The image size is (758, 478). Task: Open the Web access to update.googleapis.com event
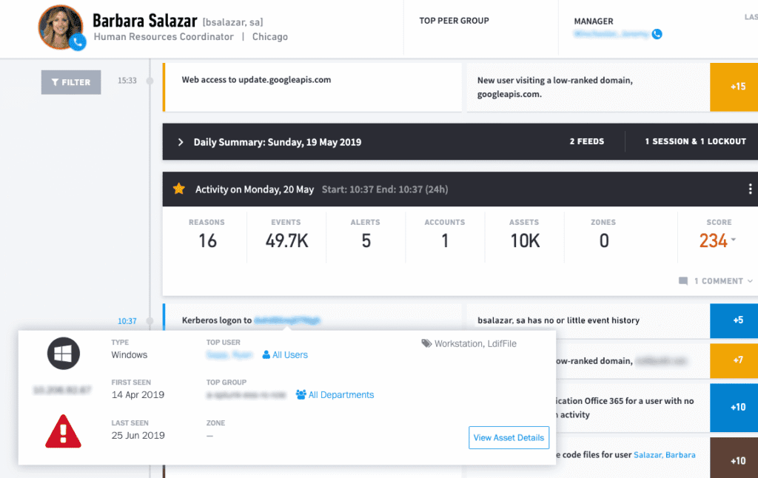(312, 87)
